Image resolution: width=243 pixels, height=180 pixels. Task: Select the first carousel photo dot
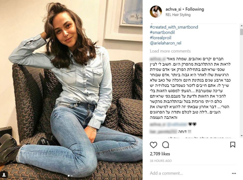click(x=69, y=176)
